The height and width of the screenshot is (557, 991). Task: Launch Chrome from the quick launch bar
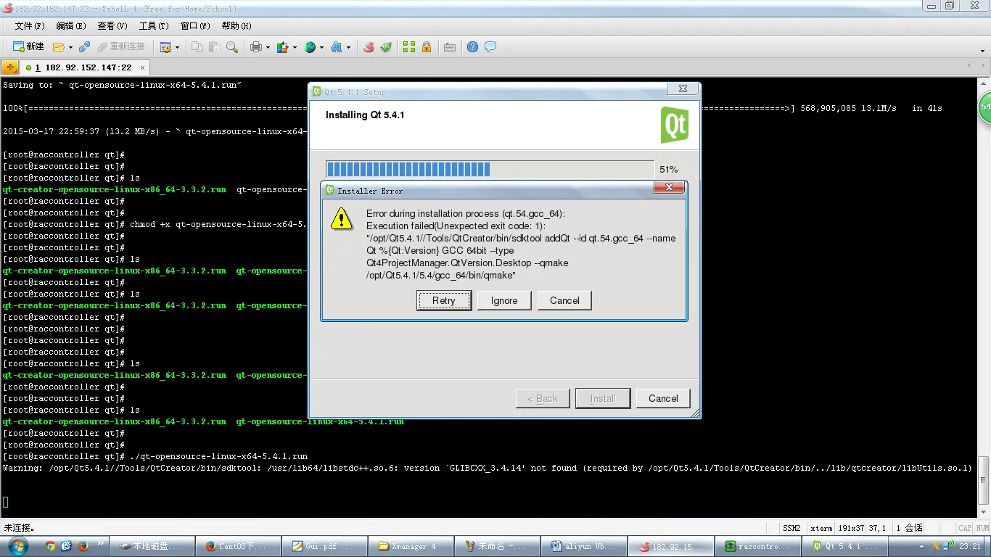coord(50,546)
